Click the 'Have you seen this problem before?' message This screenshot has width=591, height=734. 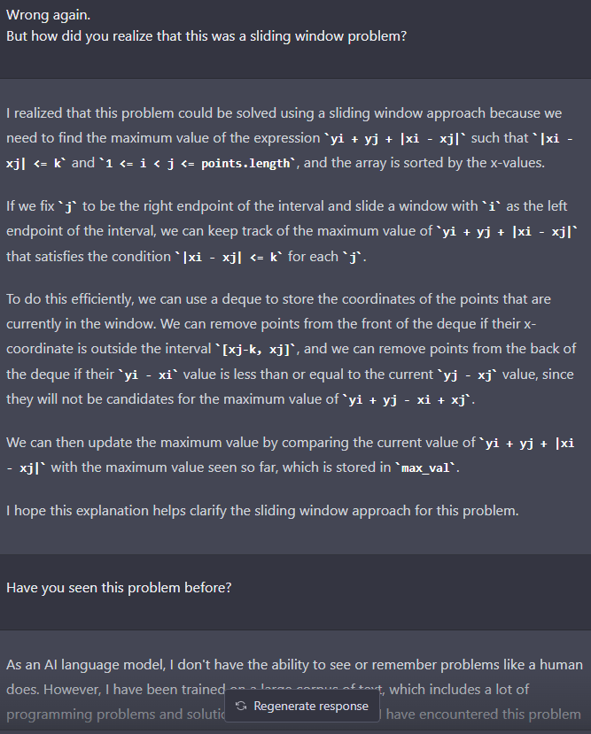[120, 587]
